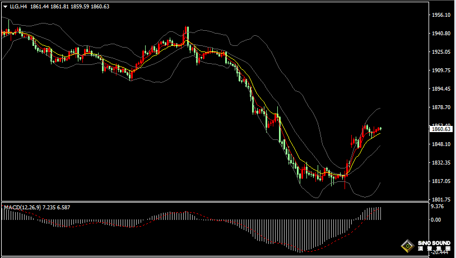Click the 1817.05 price axis label

(x=441, y=181)
